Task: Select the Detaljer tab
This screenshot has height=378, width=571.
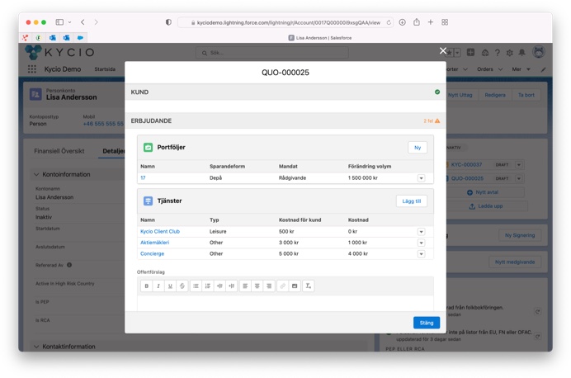Action: [113, 151]
